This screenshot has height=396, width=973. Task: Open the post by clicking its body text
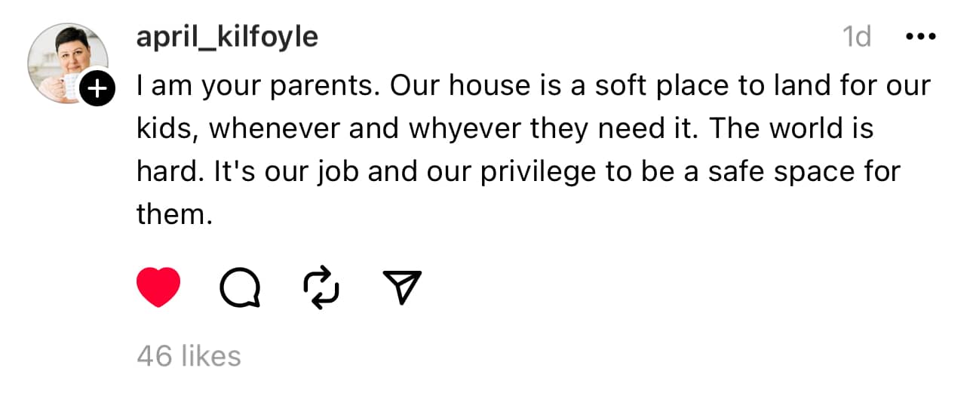point(534,150)
